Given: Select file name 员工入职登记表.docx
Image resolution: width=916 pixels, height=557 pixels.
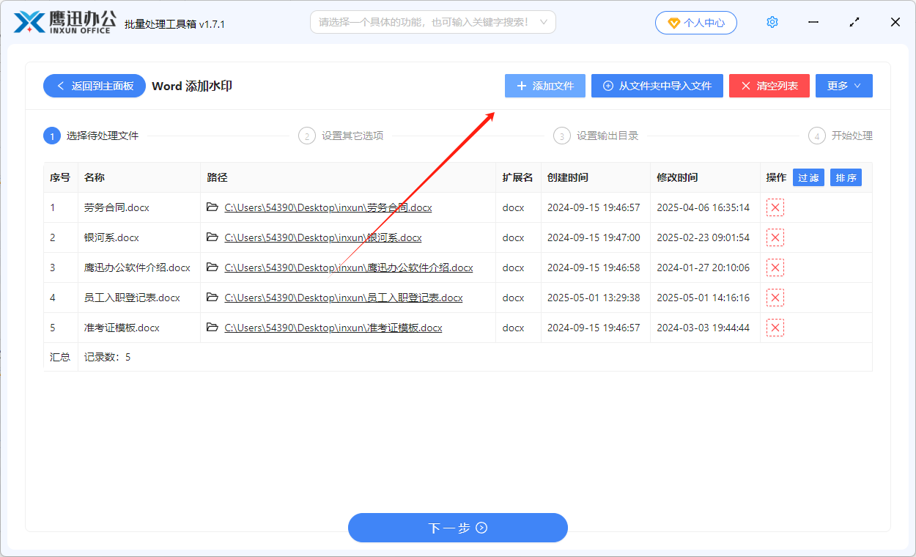Looking at the screenshot, I should click(132, 298).
